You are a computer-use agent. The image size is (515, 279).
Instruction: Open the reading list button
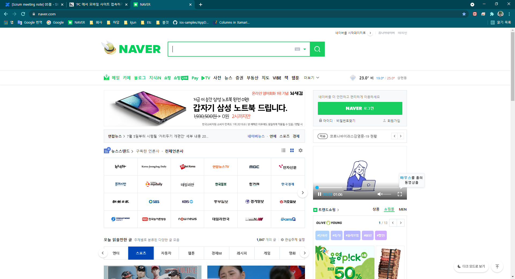tap(501, 23)
